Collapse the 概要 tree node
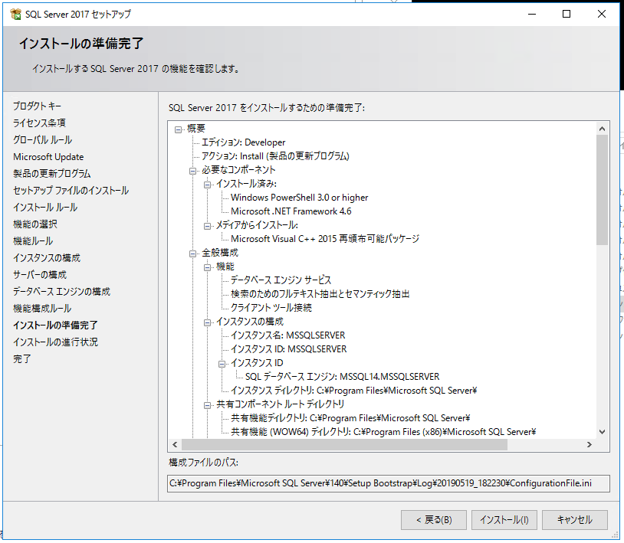Image resolution: width=624 pixels, height=543 pixels. [x=179, y=129]
